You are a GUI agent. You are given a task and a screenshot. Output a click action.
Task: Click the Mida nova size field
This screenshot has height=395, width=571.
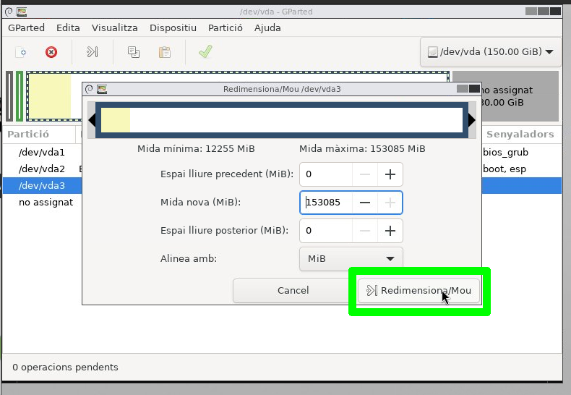(x=325, y=203)
